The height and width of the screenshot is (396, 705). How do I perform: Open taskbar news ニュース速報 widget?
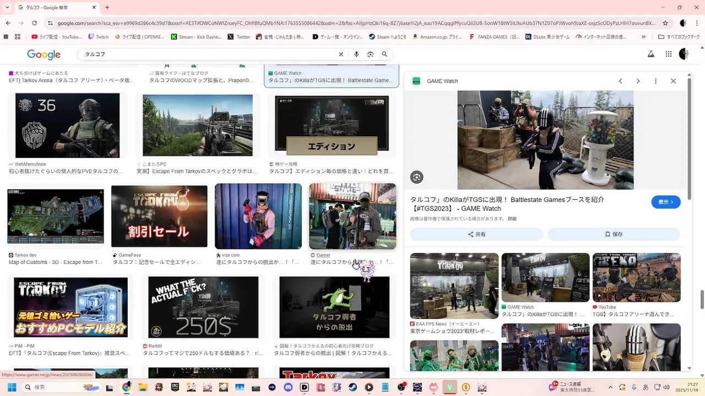point(573,387)
